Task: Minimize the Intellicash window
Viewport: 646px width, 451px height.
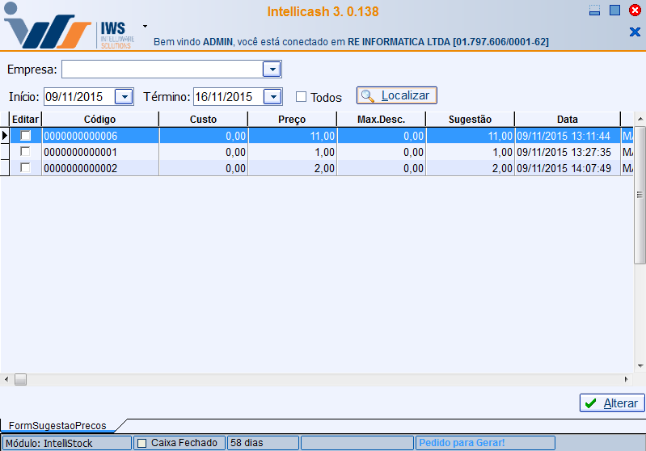Action: [594, 11]
